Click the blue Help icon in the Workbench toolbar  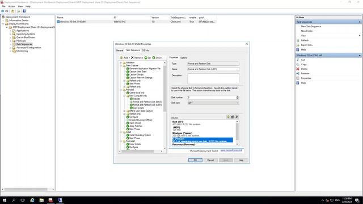tap(24, 11)
